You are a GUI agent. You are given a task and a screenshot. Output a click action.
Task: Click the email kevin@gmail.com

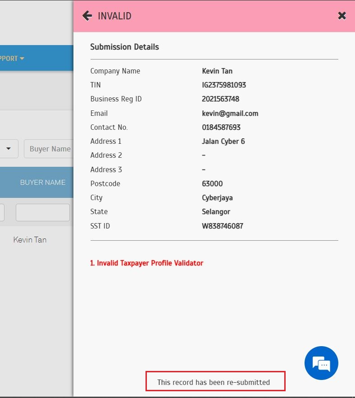pyautogui.click(x=230, y=114)
